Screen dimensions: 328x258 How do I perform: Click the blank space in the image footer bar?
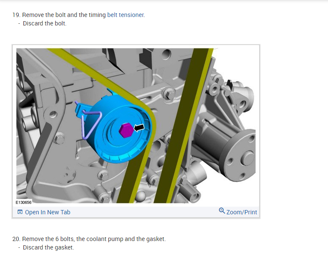(x=144, y=212)
